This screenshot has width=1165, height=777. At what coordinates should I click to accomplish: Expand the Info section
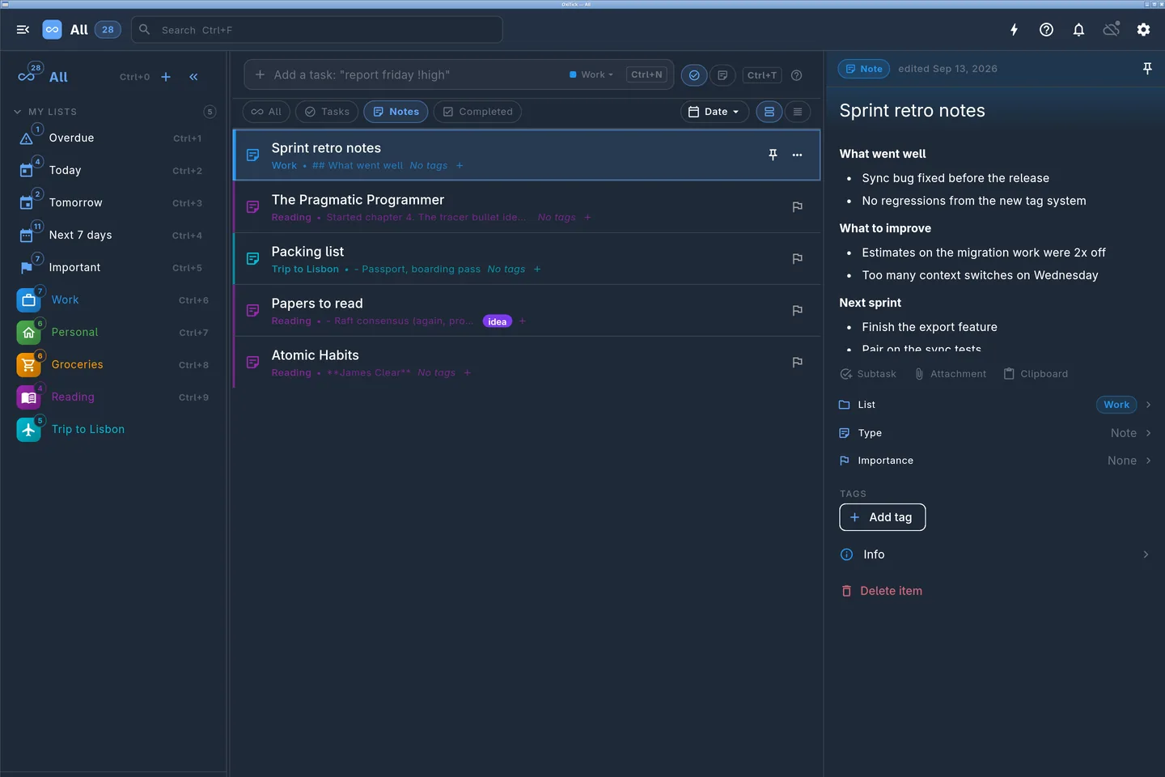point(994,554)
